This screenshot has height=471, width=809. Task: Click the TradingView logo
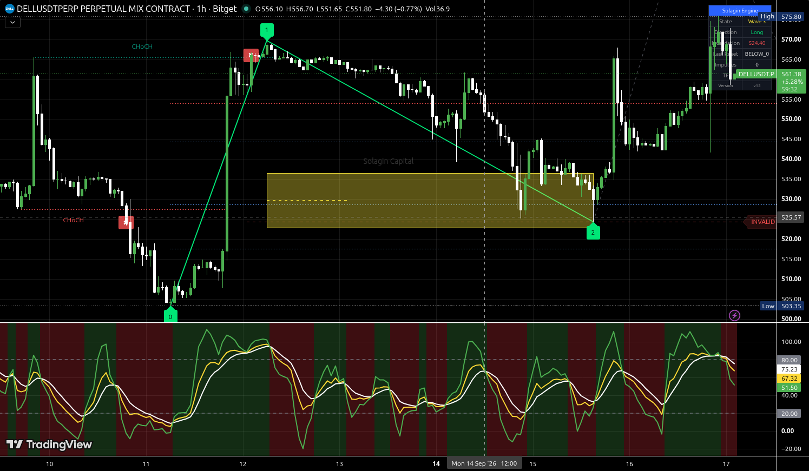[x=49, y=445]
